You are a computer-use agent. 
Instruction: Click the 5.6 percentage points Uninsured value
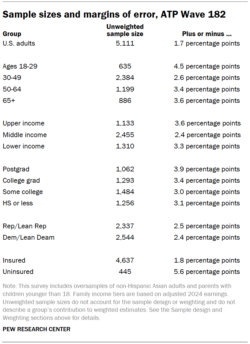(x=207, y=272)
